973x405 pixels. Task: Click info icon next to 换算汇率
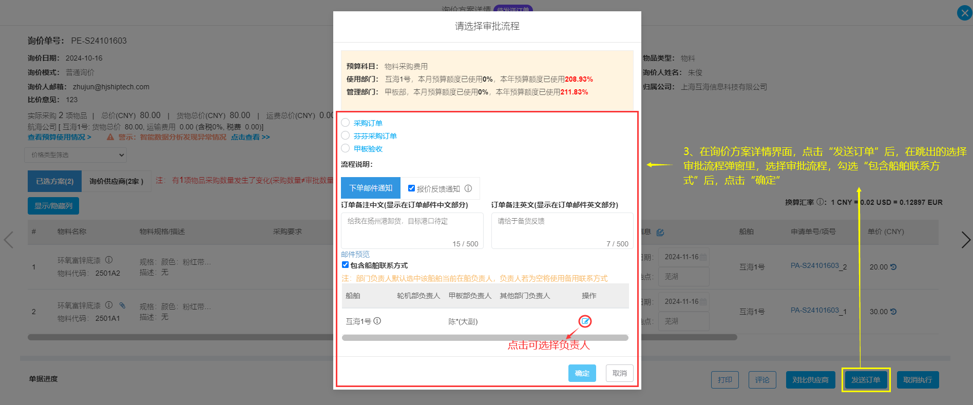[x=821, y=202]
